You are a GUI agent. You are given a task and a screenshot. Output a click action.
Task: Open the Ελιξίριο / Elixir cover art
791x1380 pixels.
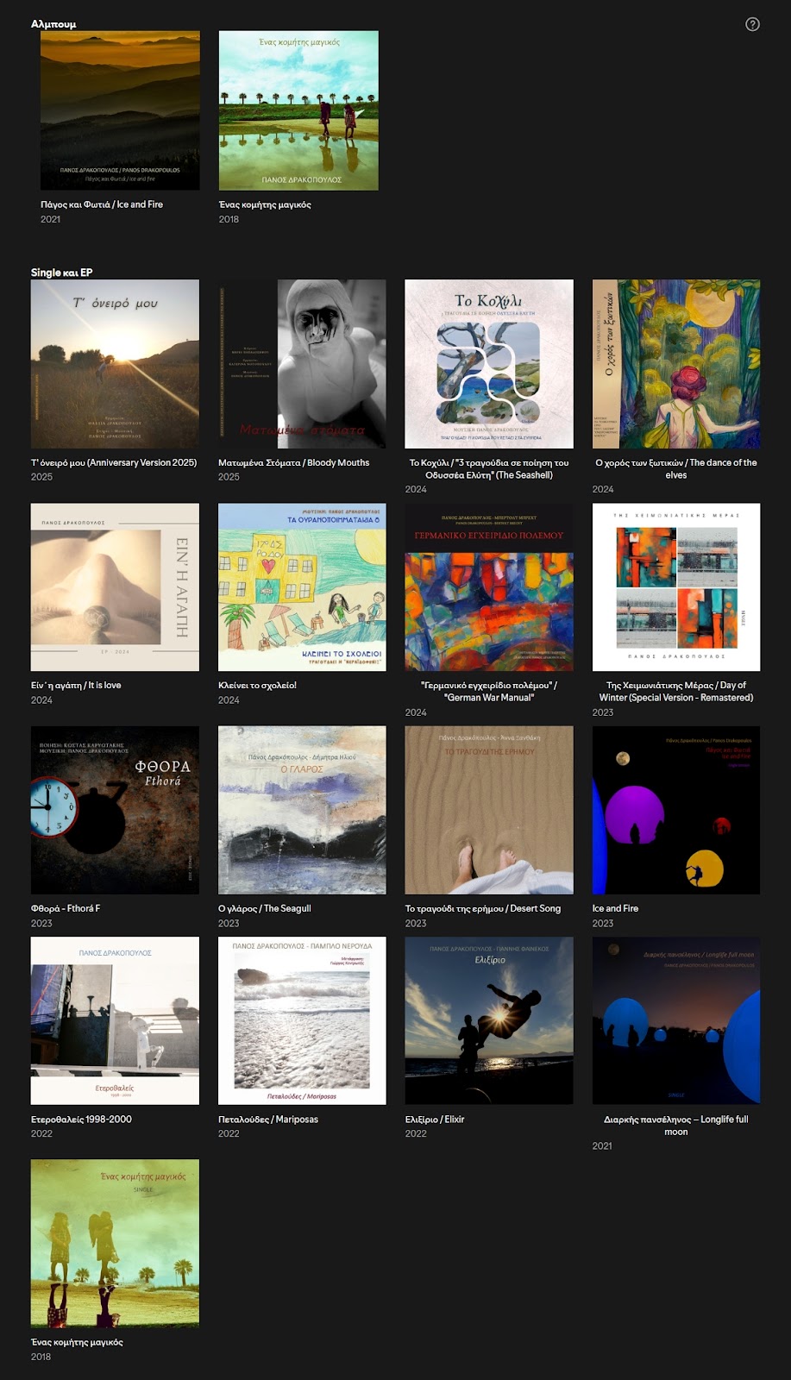489,1021
